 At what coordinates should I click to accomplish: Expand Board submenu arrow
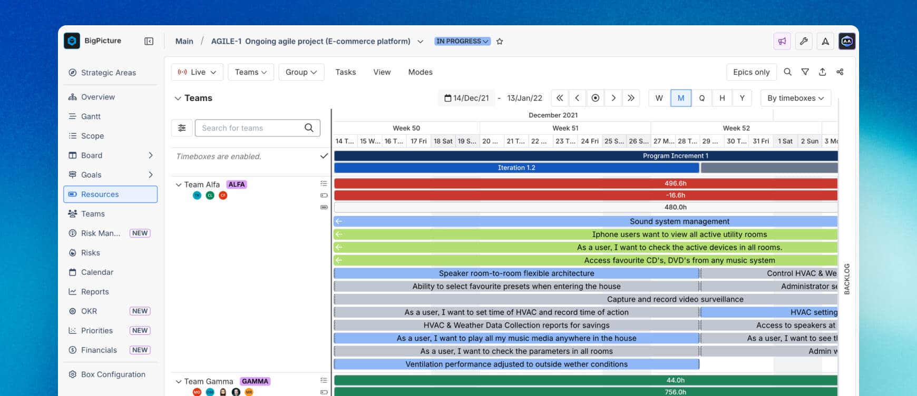pos(151,155)
